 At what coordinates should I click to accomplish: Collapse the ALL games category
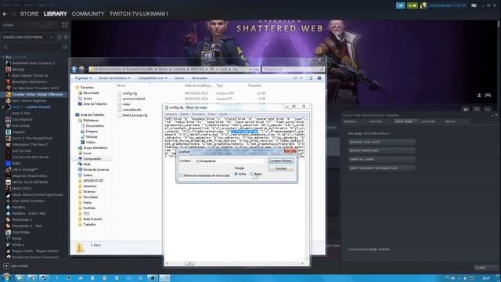[3, 57]
